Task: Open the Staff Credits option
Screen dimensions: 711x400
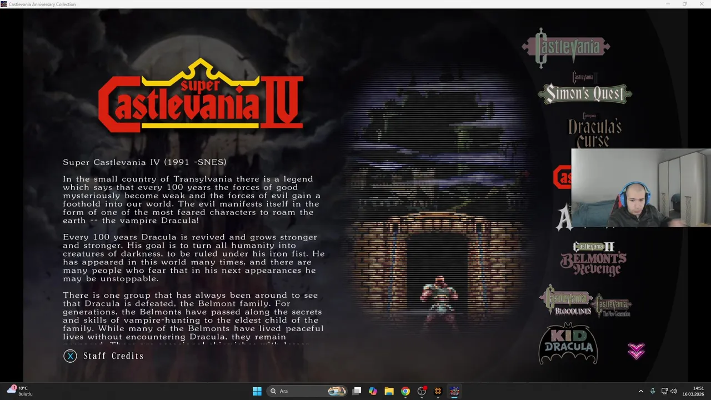Action: click(x=113, y=356)
